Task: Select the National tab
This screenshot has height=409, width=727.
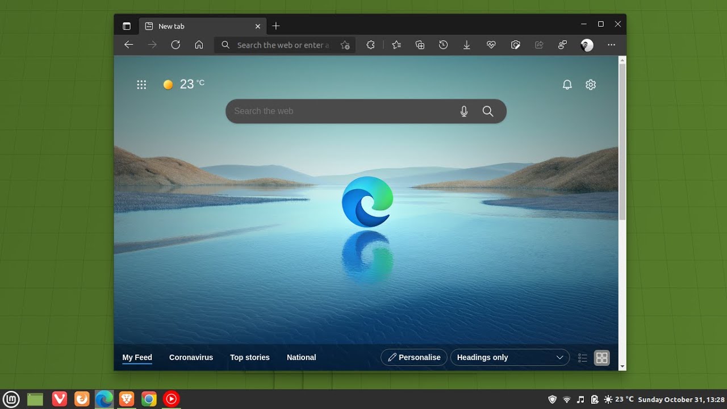Action: pyautogui.click(x=301, y=357)
